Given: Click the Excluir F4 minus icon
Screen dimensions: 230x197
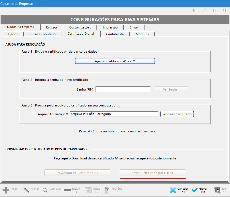Looking at the screenshot, I should pos(67,190).
